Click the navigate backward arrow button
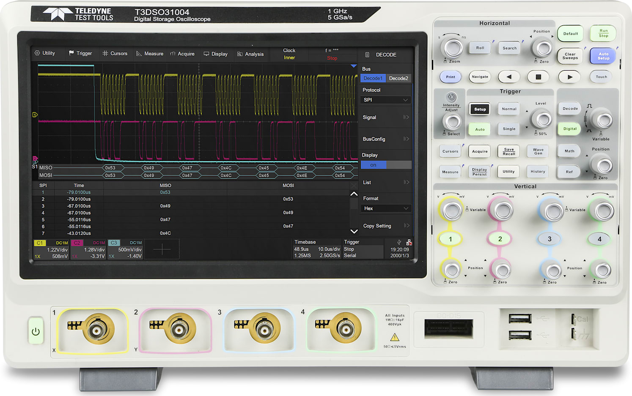The width and height of the screenshot is (632, 396). click(509, 77)
